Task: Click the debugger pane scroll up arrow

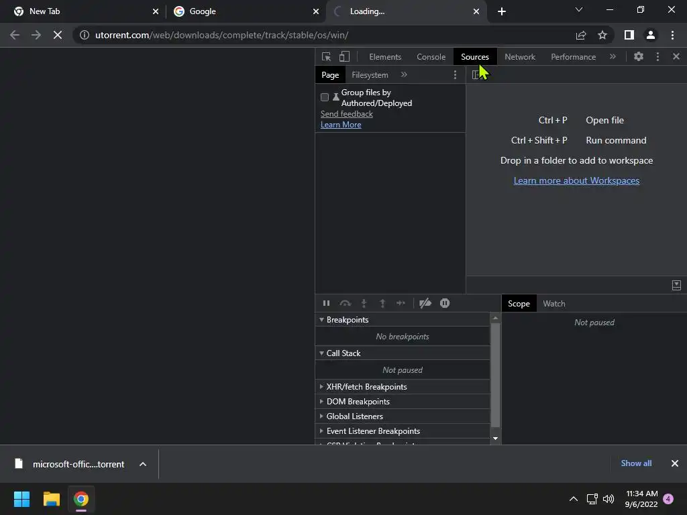Action: [x=495, y=318]
